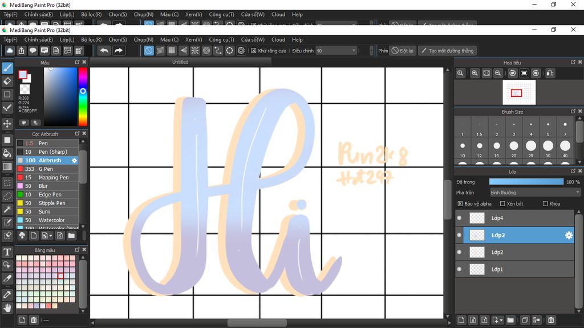Open Điều chỉnh correction value dropdown

[x=336, y=51]
